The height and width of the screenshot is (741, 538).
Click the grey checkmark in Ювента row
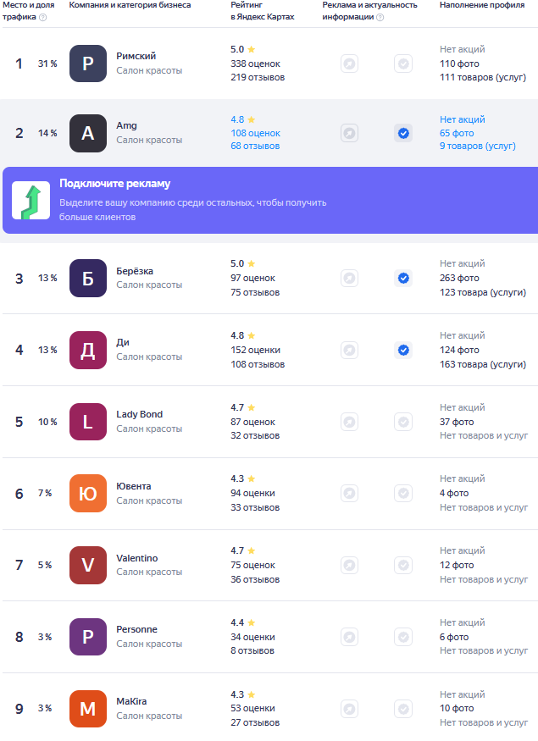coord(403,494)
